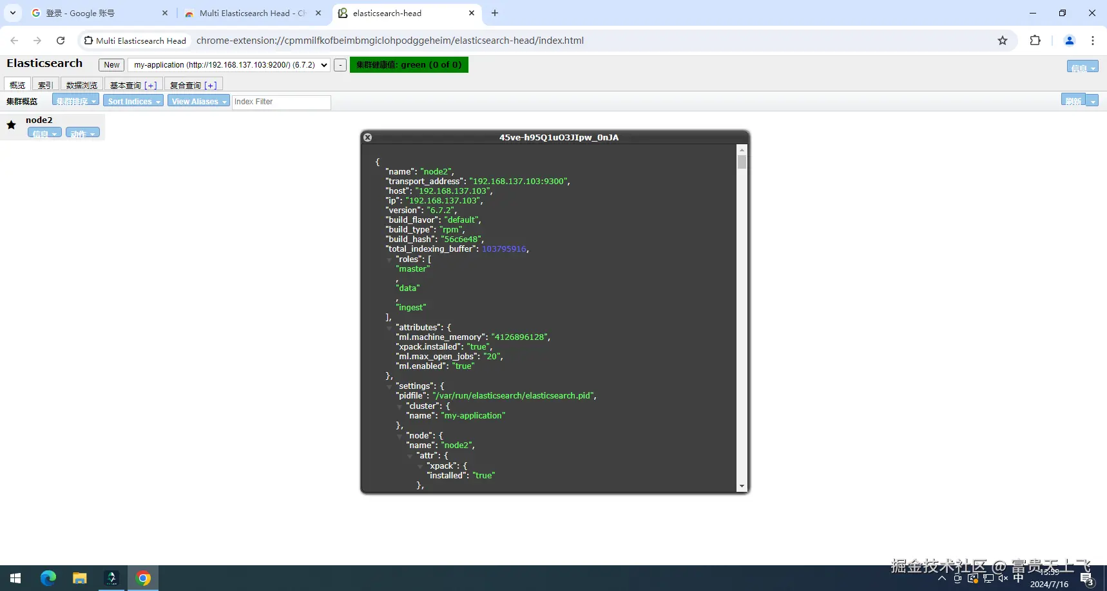Switch to the 数据浏览 tab
The image size is (1107, 591).
point(82,85)
